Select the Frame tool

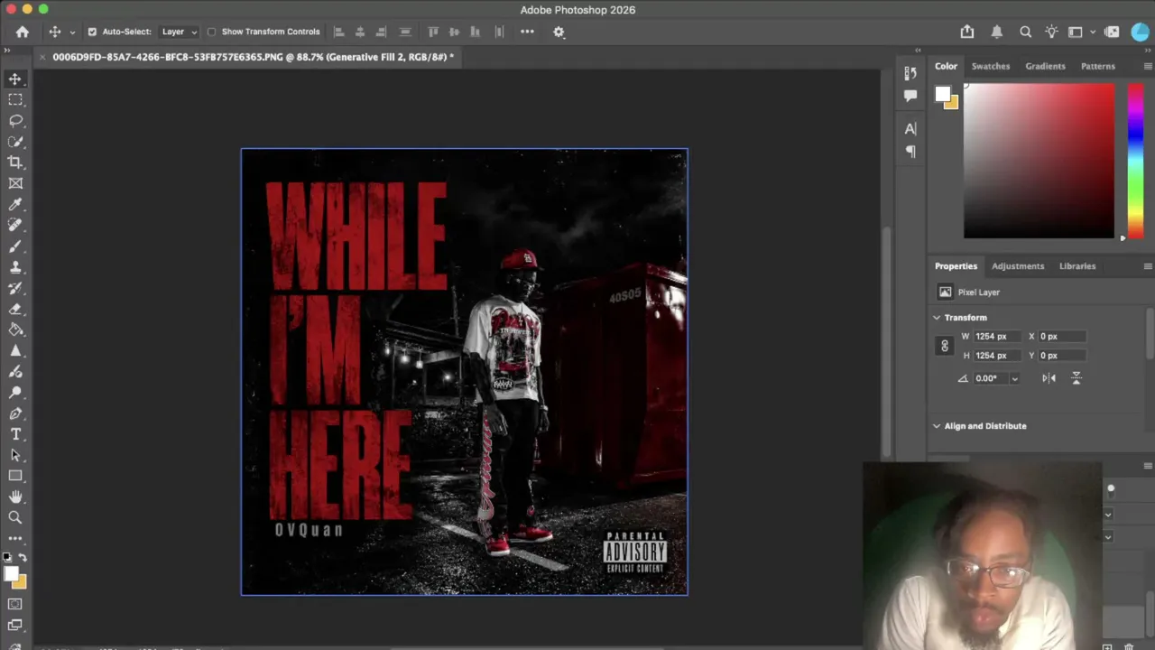(x=15, y=183)
